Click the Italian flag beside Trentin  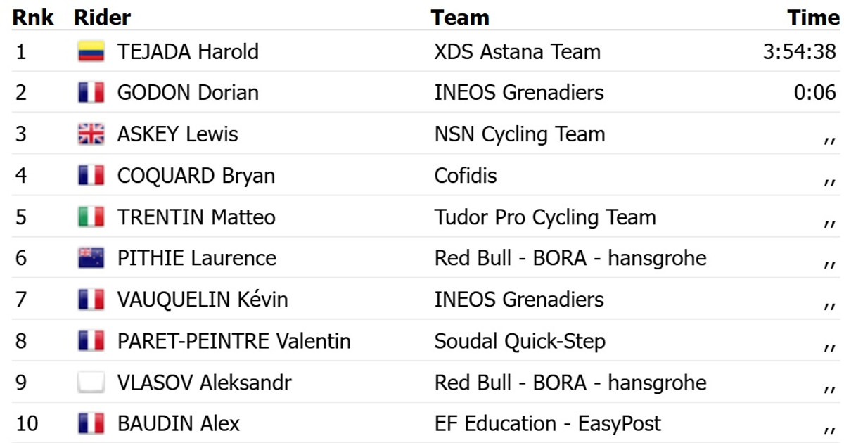pos(91,217)
